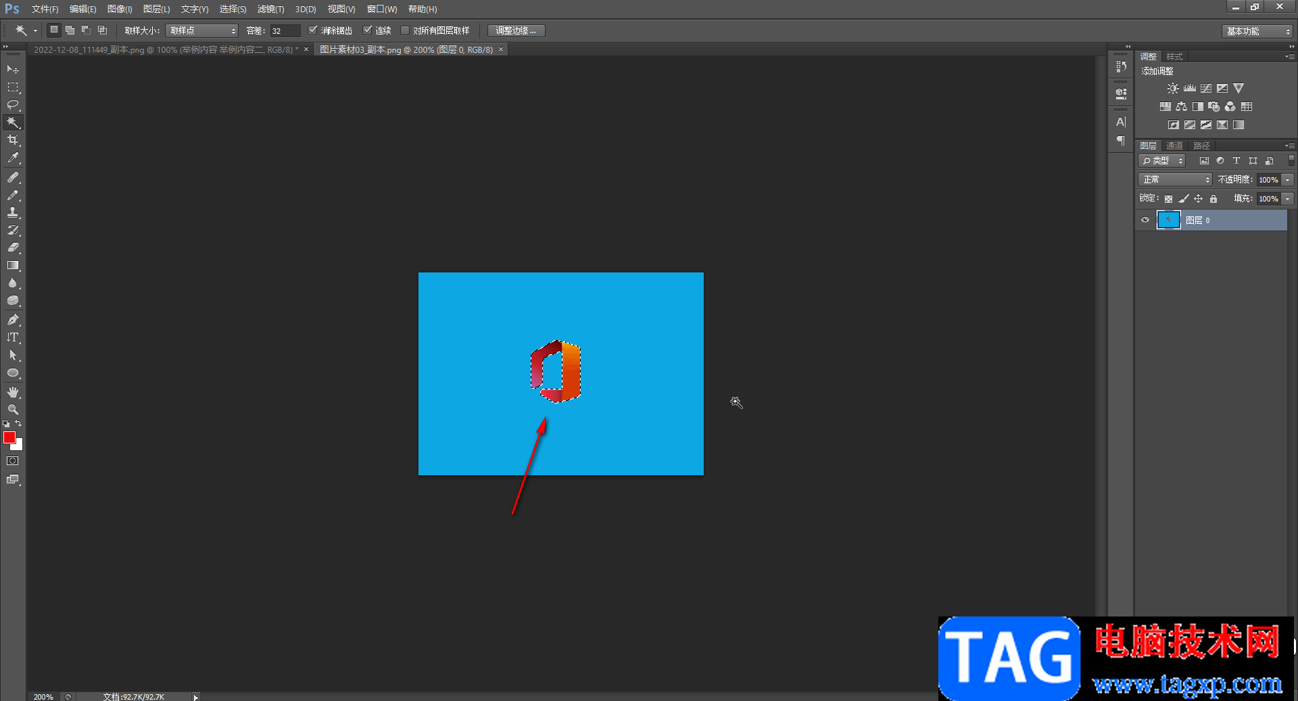The image size is (1298, 701).
Task: Select the Hand tool
Action: pyautogui.click(x=13, y=392)
